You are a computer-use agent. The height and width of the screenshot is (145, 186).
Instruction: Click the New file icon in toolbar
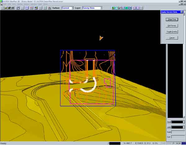(2, 8)
